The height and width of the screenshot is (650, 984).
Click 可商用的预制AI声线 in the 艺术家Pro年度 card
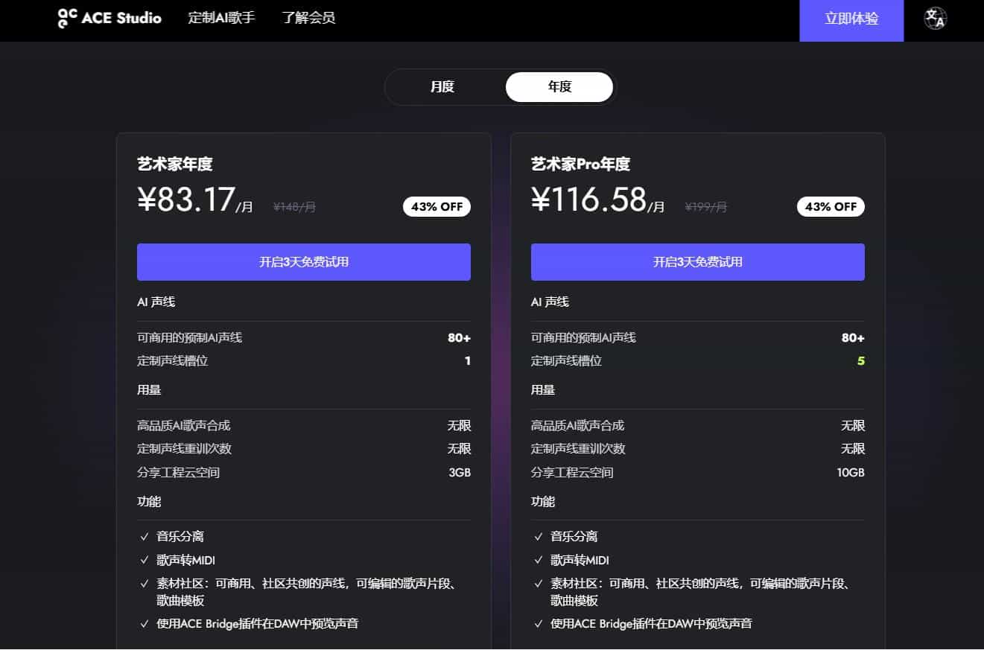point(584,338)
